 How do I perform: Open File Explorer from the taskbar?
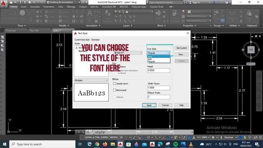113,144
